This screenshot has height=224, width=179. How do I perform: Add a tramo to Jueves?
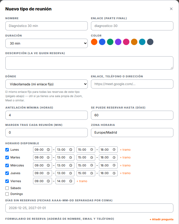125,173
